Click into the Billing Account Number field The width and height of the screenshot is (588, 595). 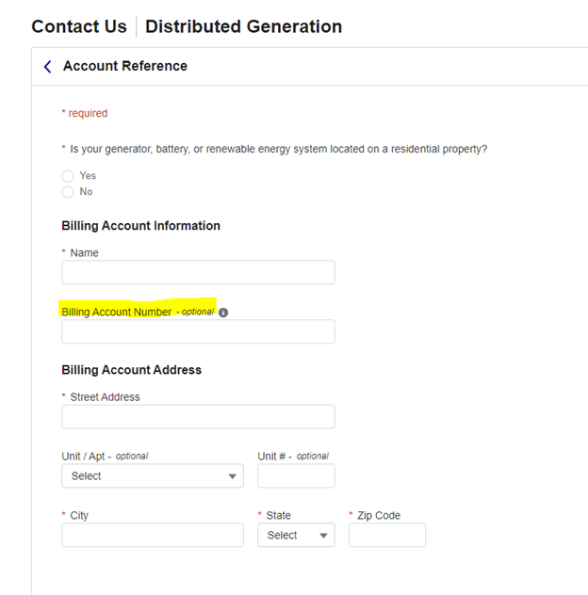coord(198,332)
